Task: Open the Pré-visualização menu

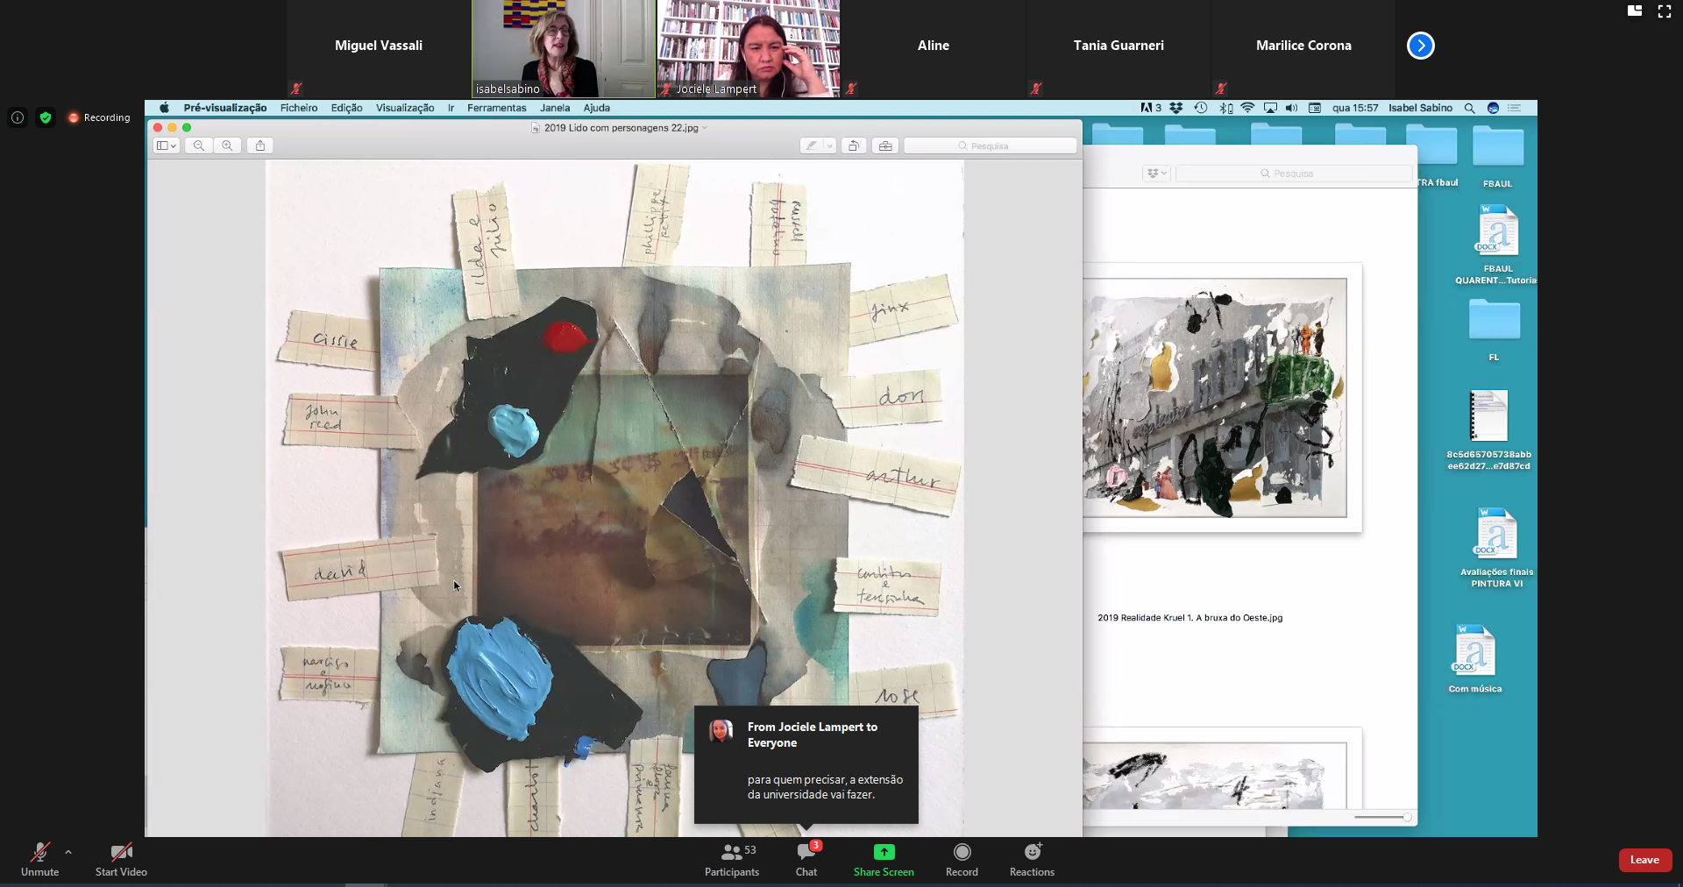Action: click(x=225, y=108)
